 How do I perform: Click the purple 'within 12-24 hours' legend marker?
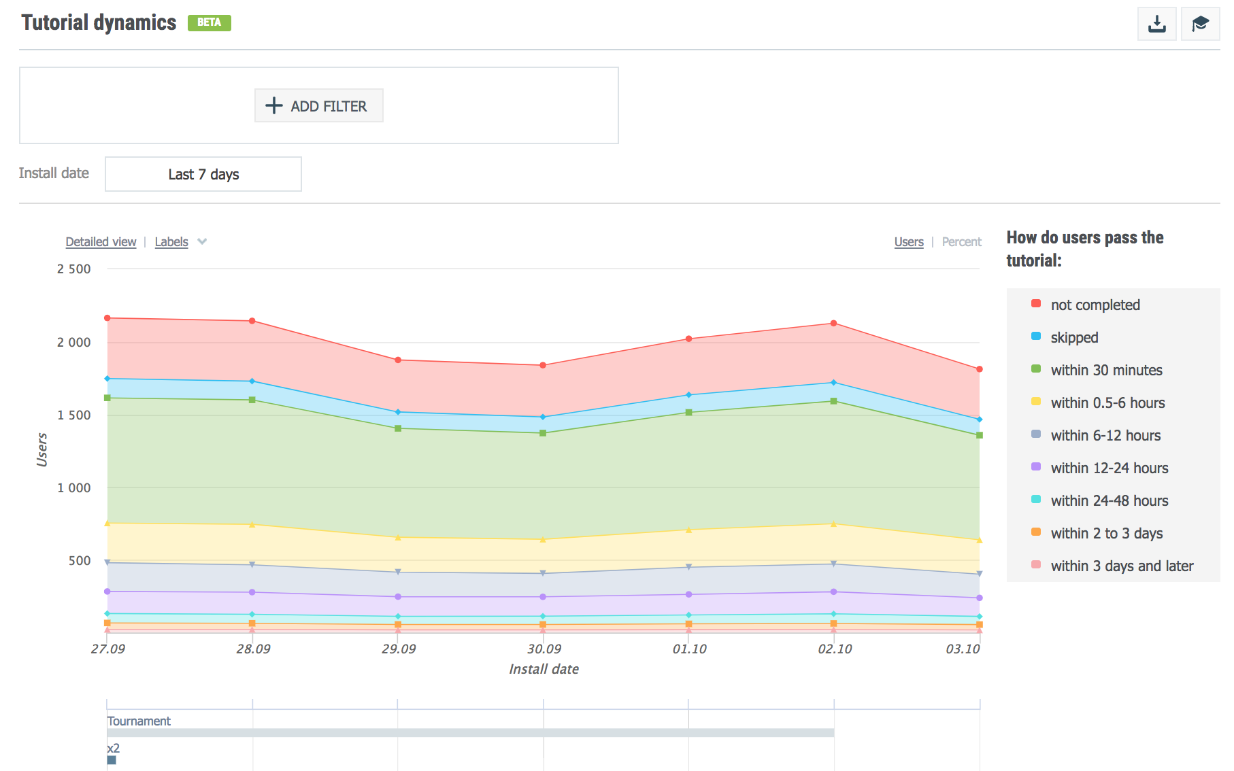coord(1036,467)
